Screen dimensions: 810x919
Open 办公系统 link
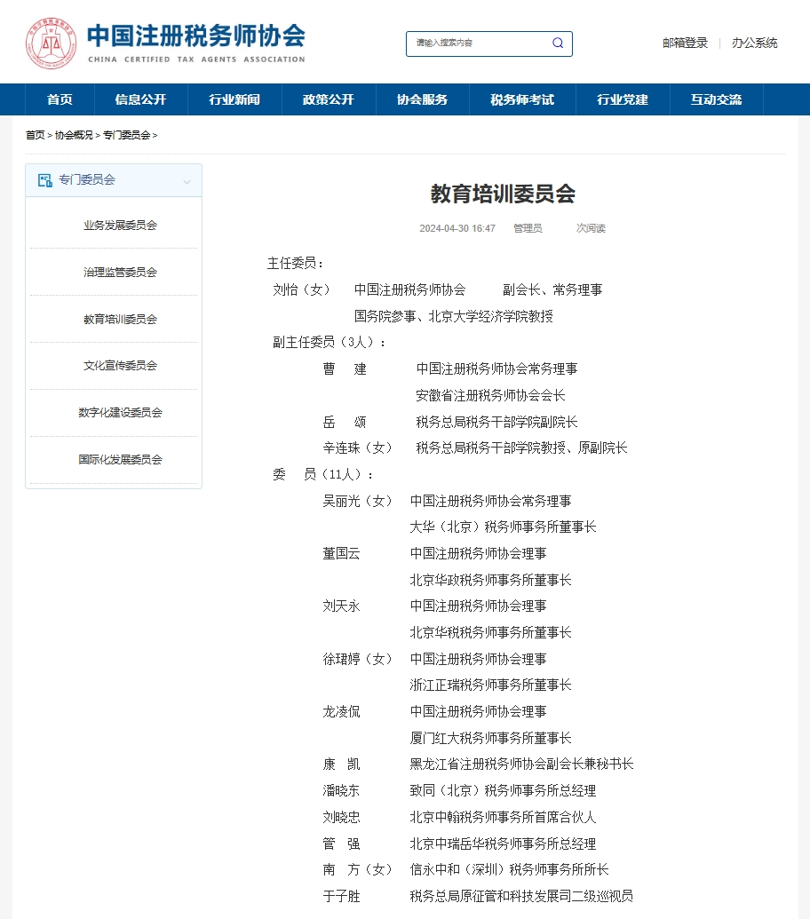(754, 43)
